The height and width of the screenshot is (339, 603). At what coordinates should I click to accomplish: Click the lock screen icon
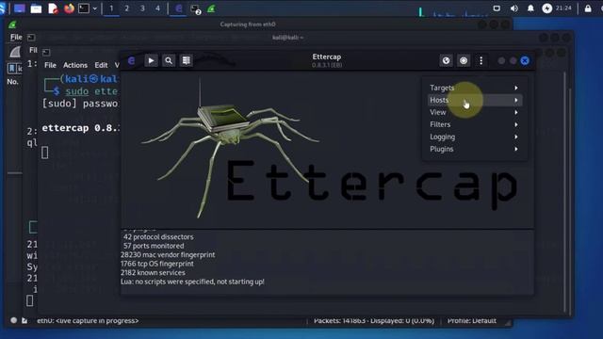tap(588, 8)
